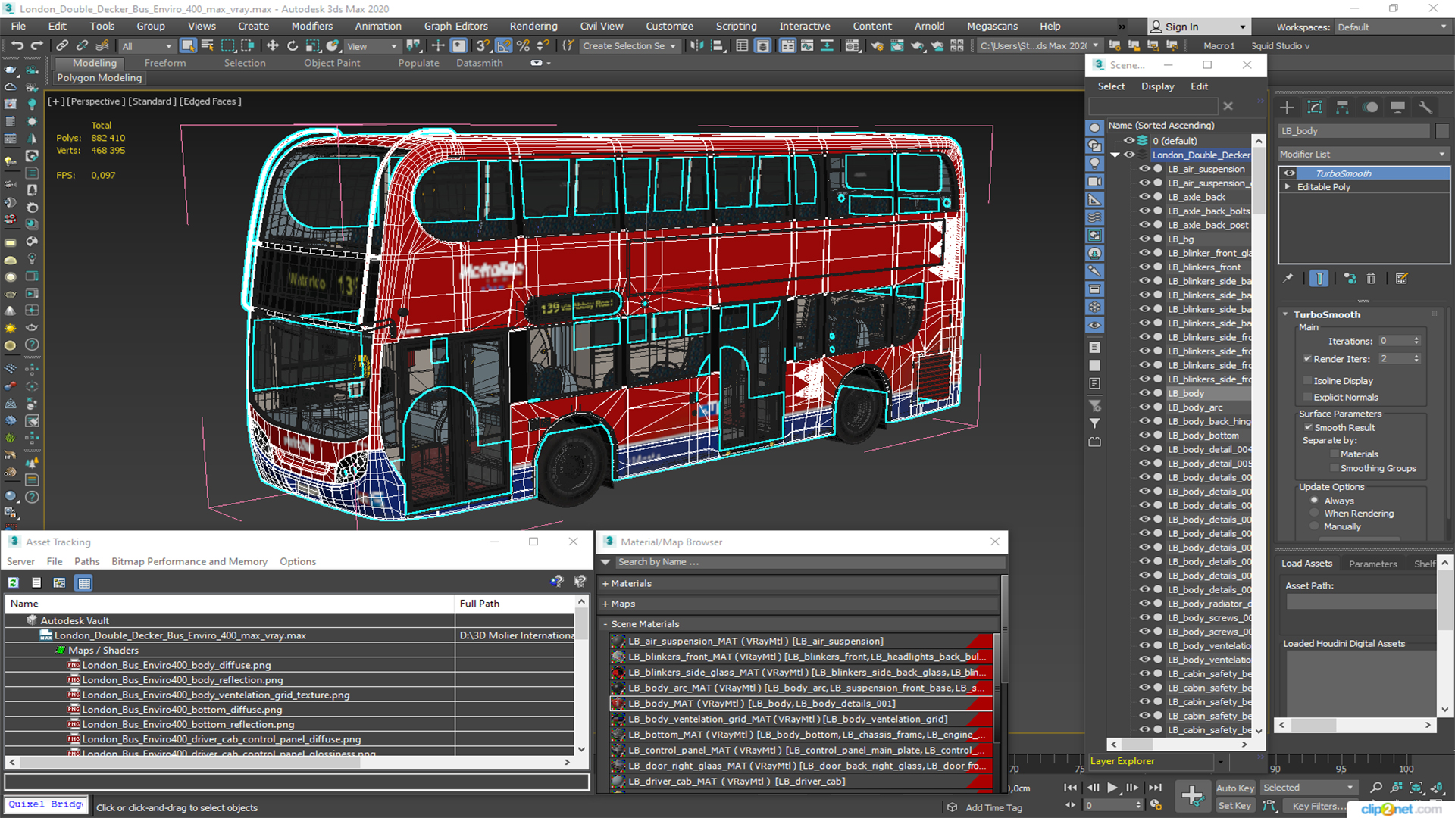The width and height of the screenshot is (1455, 818).
Task: Click the Play Animation button
Action: coord(1112,788)
